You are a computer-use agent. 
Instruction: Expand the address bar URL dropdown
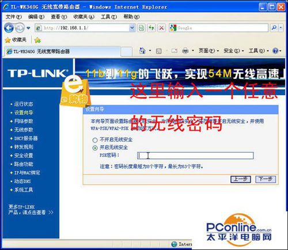(x=132, y=28)
